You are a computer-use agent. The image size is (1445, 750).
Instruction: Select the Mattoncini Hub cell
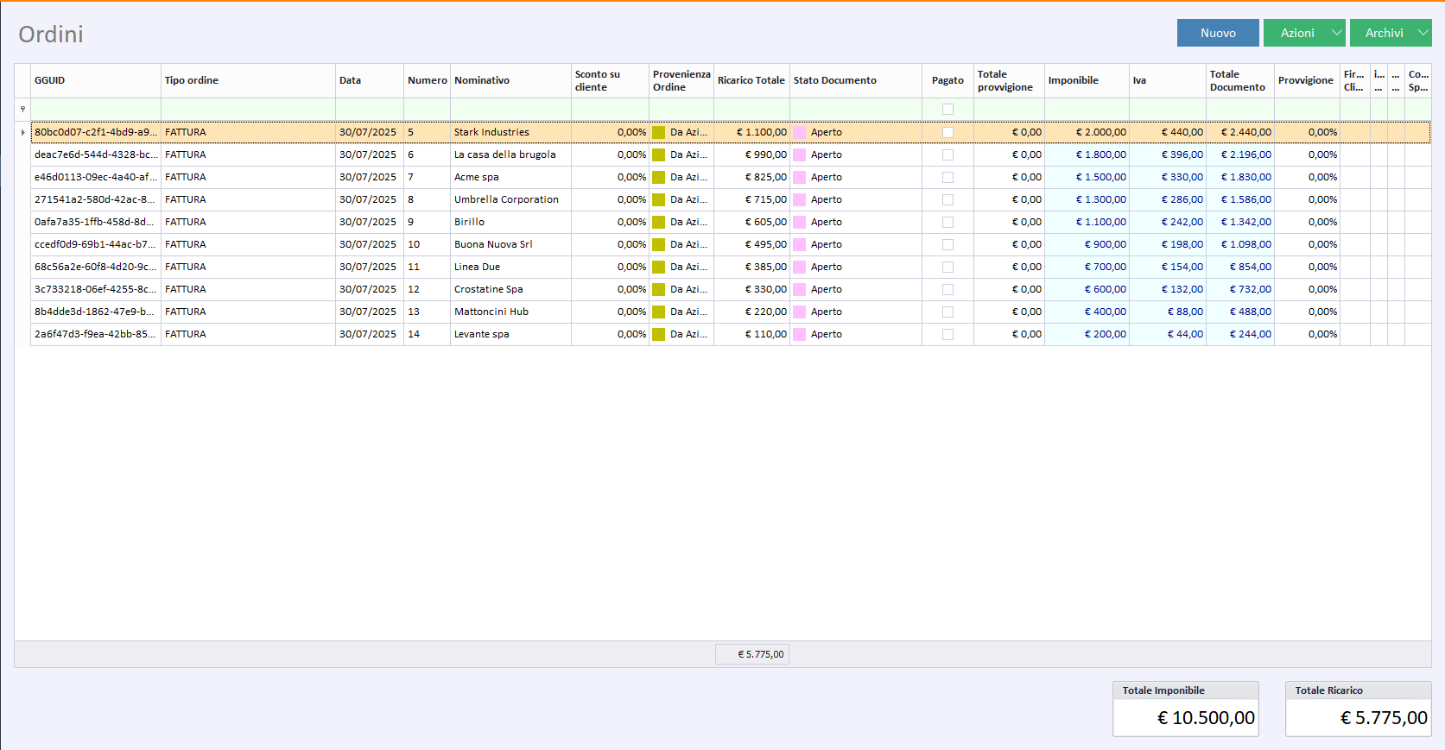(511, 312)
